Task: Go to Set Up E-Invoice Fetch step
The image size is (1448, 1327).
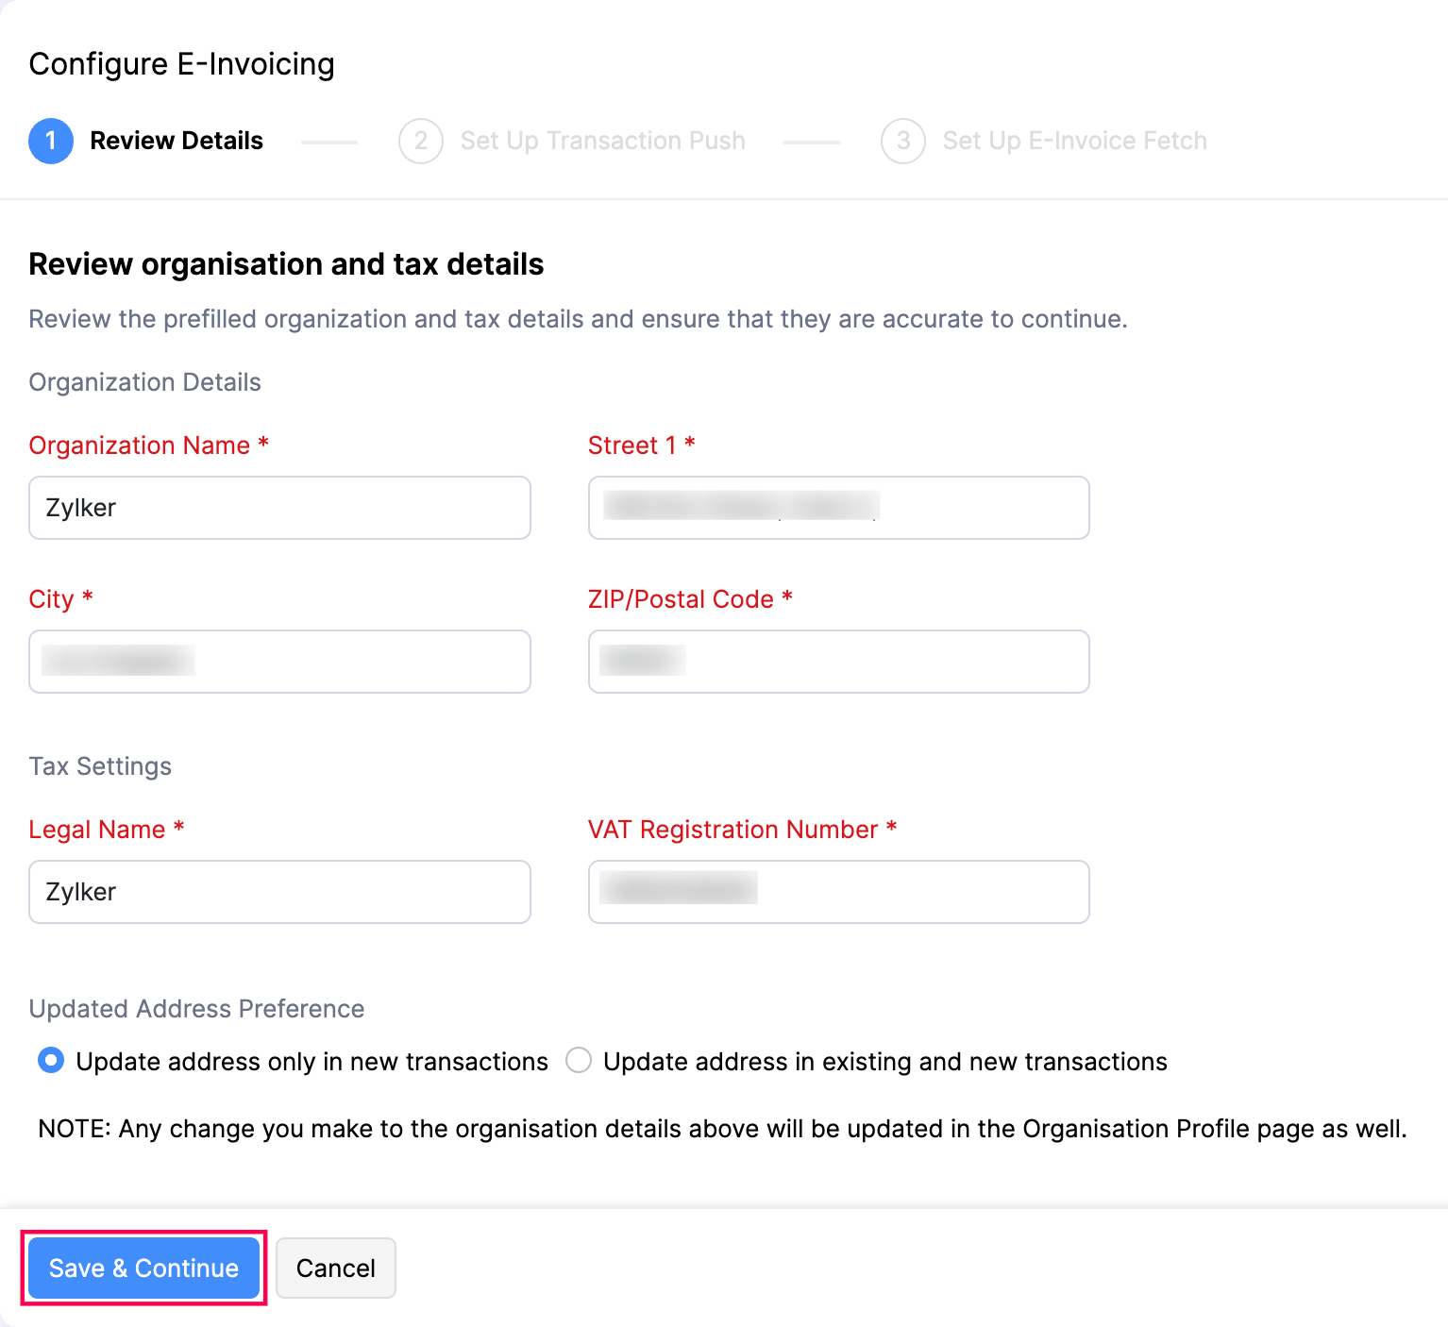Action: tap(1074, 141)
